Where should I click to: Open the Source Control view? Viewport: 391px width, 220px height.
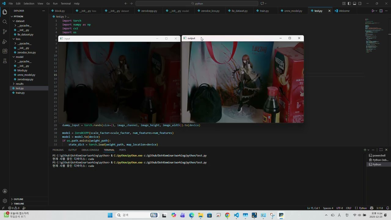(5, 31)
